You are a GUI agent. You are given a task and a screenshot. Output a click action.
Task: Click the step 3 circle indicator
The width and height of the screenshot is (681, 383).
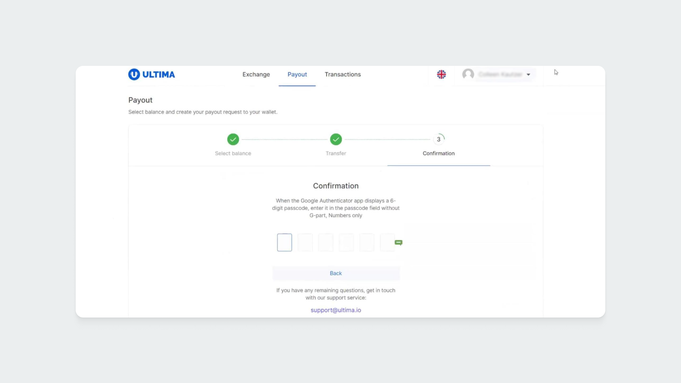(438, 139)
